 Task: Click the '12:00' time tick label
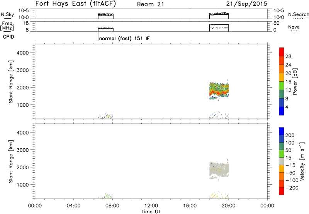(x=151, y=206)
